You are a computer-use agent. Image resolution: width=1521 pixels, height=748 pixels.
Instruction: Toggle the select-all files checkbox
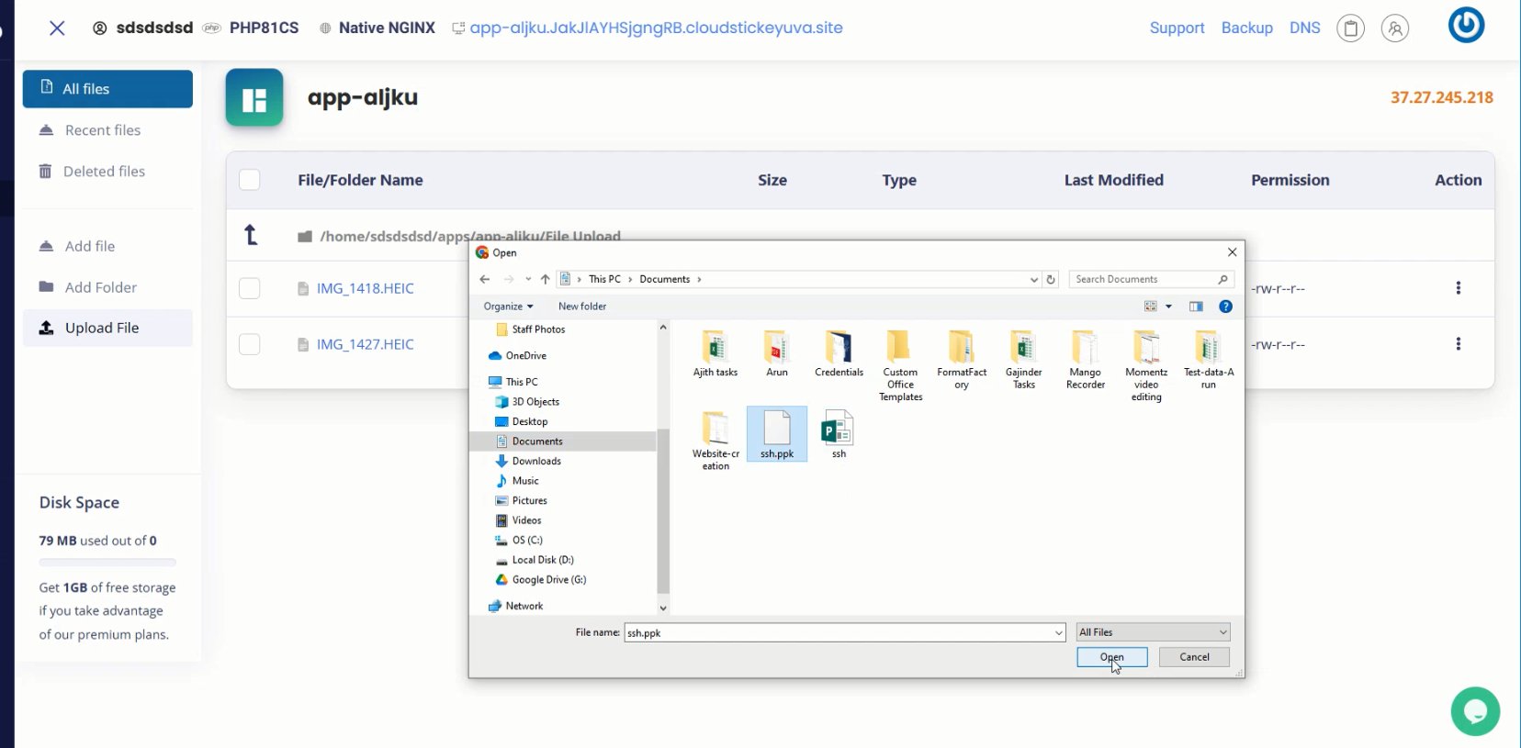click(x=249, y=180)
